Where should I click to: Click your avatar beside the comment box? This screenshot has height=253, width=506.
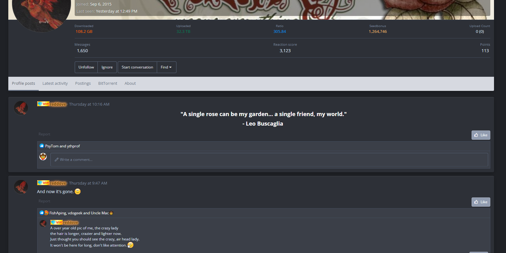43,157
